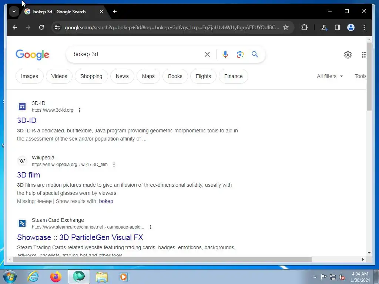Switch to News results
Screen dimensions: 379x284
click(122, 76)
